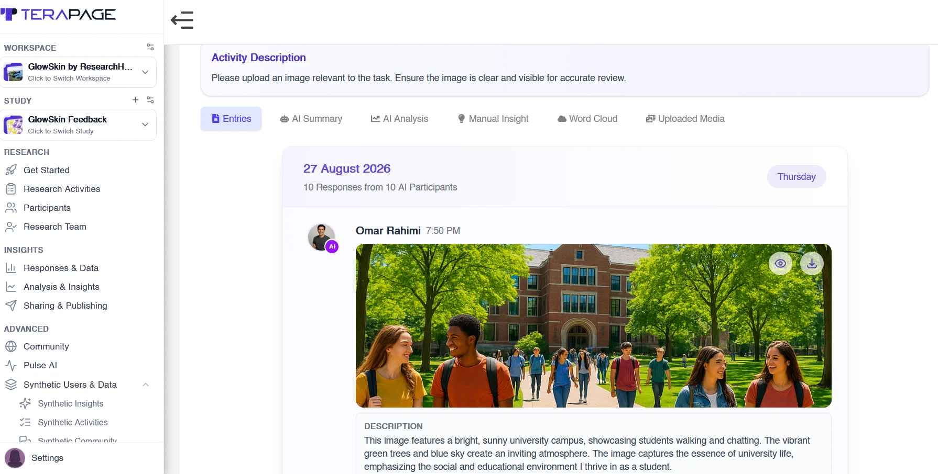The height and width of the screenshot is (474, 938).
Task: Click the GlowSkin Feedback study thumbnail icon
Action: tap(13, 125)
